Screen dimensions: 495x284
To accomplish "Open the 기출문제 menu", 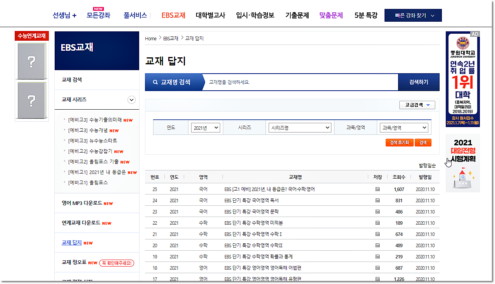I will point(297,15).
